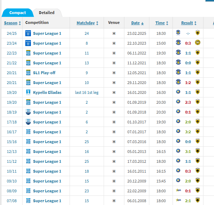The height and width of the screenshot is (205, 214).
Task: Click home team crest in 23.10.2023 row
Action: coord(178,43)
